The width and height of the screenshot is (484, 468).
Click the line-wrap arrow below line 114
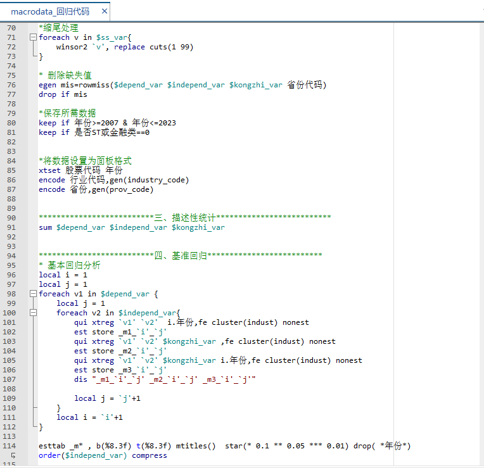pos(13,455)
